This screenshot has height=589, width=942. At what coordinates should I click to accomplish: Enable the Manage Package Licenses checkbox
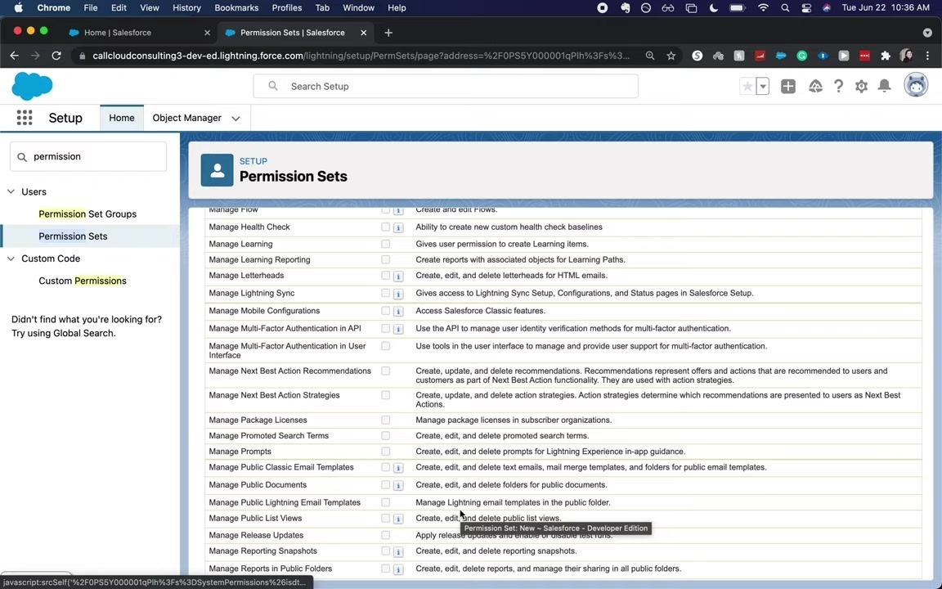(x=386, y=420)
